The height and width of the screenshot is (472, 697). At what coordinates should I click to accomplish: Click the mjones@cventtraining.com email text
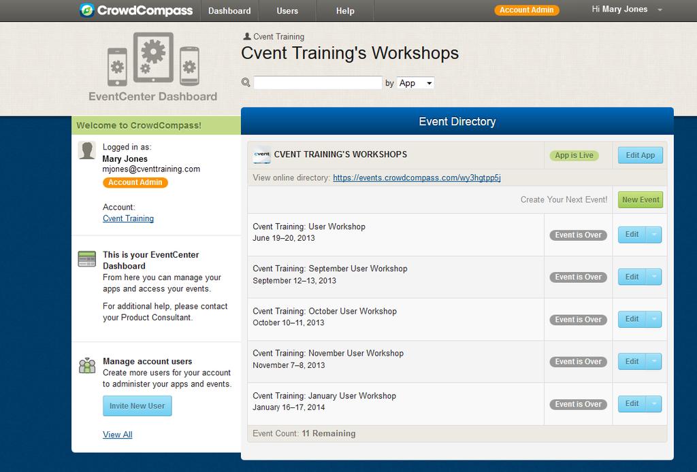[x=151, y=169]
